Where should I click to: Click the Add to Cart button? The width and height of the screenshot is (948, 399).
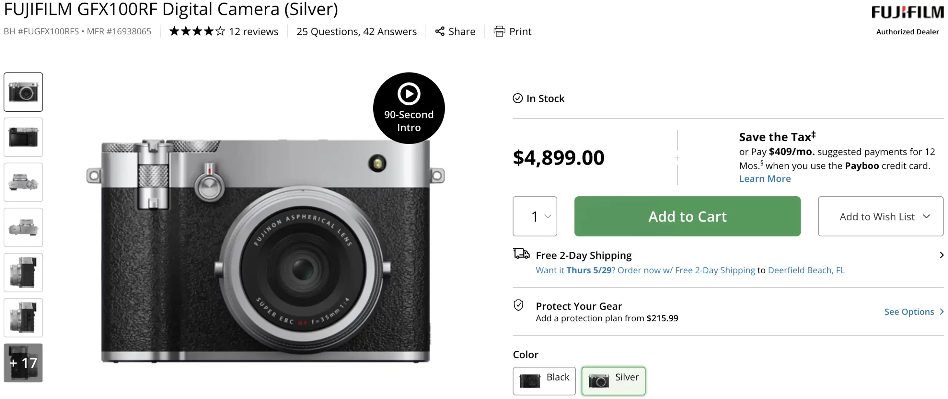pos(687,216)
